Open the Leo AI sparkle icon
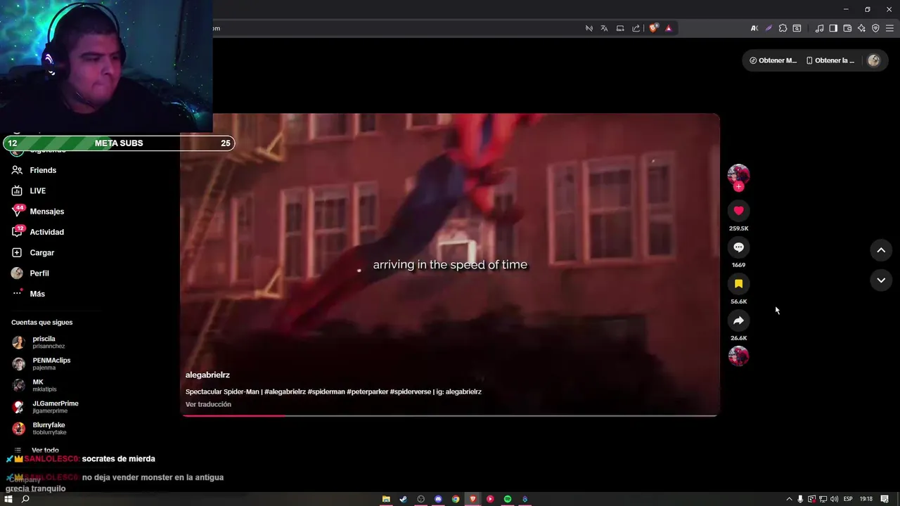900x506 pixels. [x=861, y=28]
